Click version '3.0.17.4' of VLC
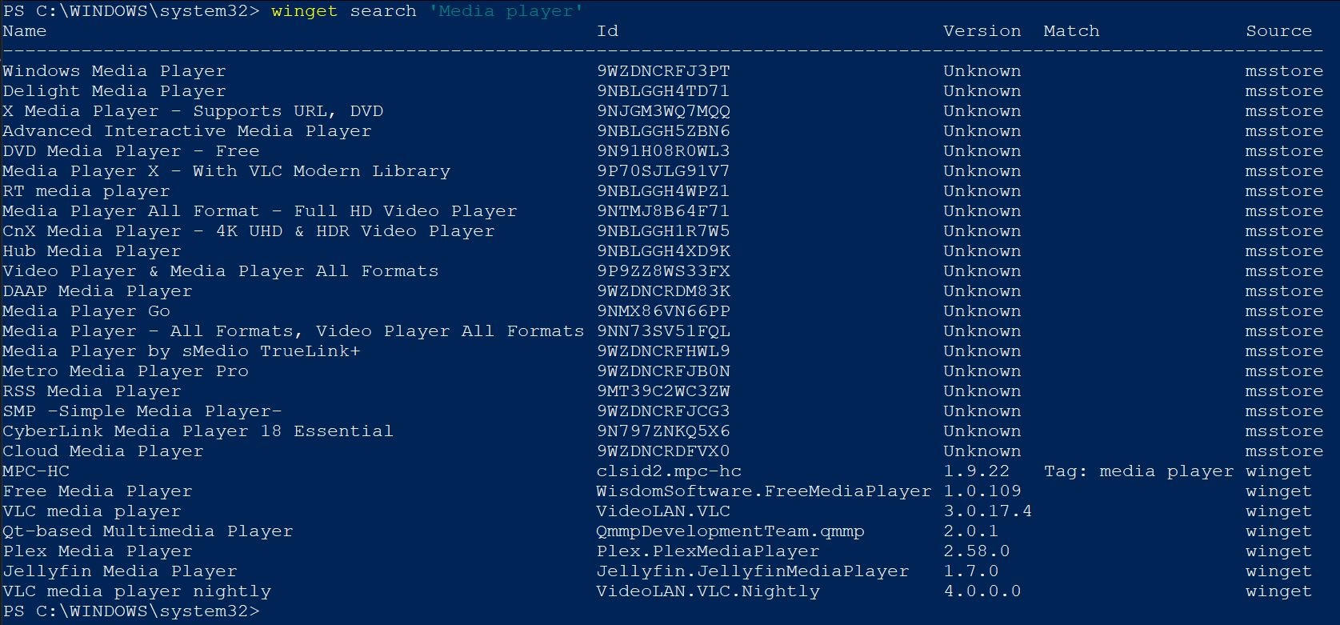This screenshot has height=625, width=1340. [x=987, y=511]
